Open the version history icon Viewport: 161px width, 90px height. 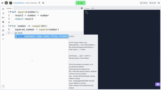click(x=43, y=3)
